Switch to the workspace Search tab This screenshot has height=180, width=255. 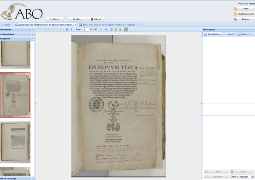[229, 34]
